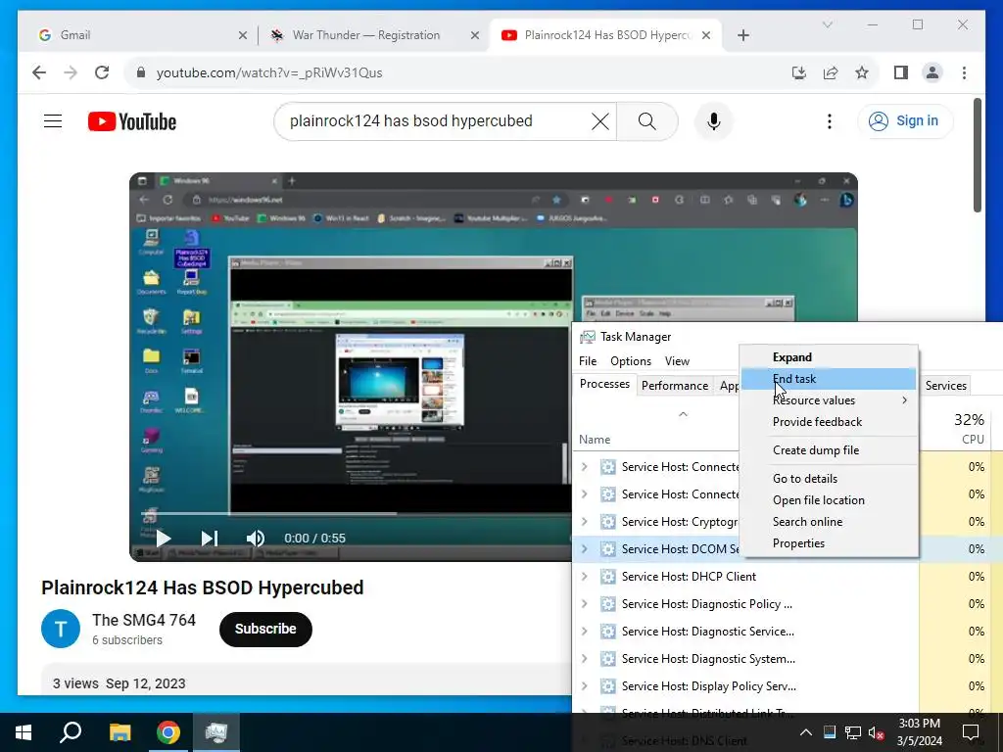Show hidden tray icons chevron
This screenshot has height=752, width=1003.
click(805, 732)
